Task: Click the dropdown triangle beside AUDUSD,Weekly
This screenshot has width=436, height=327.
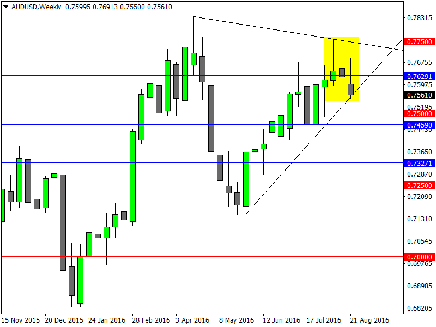Action: point(5,7)
